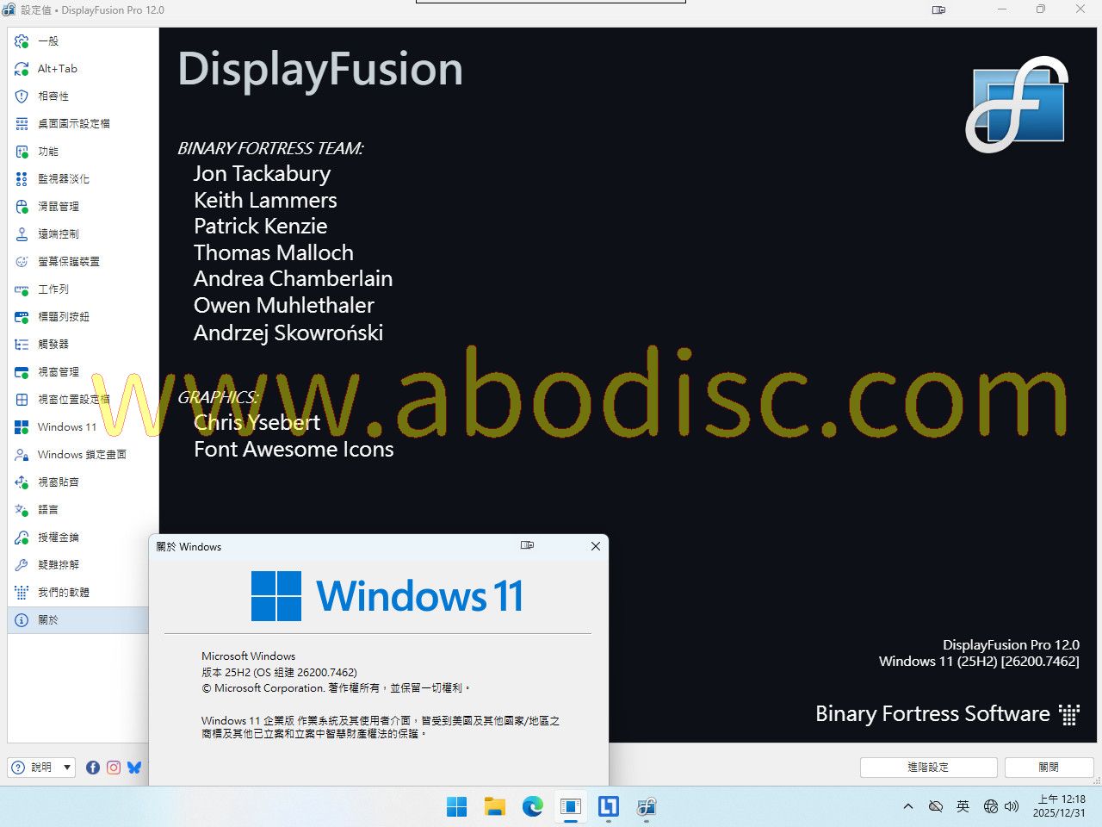Click the Windows Start button
The image size is (1102, 827).
(x=456, y=806)
